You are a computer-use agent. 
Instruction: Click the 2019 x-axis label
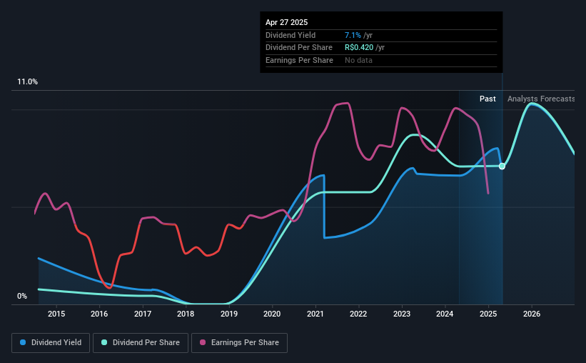tap(229, 314)
